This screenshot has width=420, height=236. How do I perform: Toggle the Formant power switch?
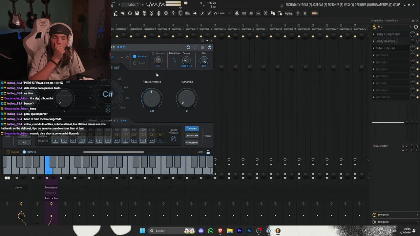153,53
